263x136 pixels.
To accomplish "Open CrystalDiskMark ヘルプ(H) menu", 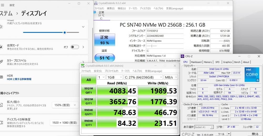I will click(137, 71).
